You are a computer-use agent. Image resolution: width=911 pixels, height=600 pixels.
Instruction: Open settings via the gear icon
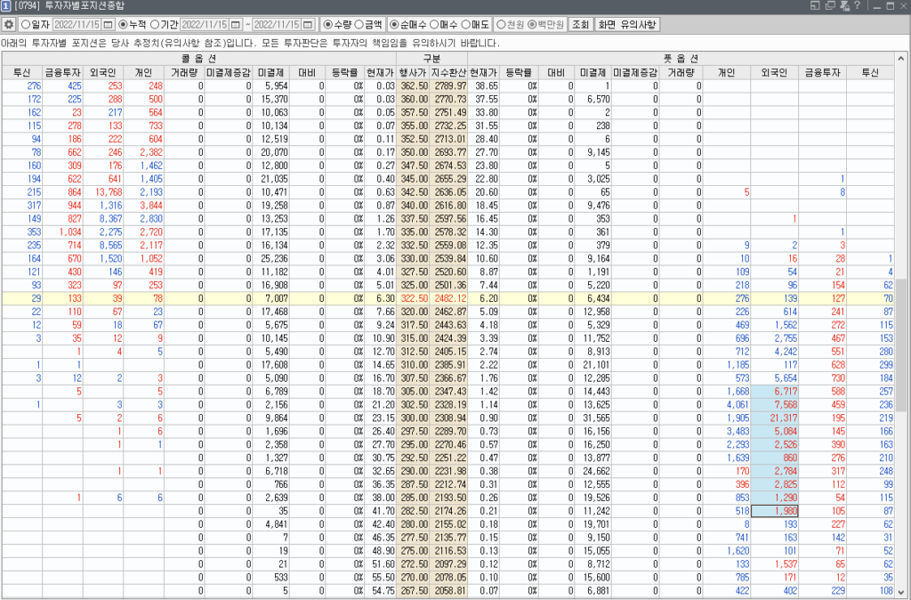coord(9,24)
